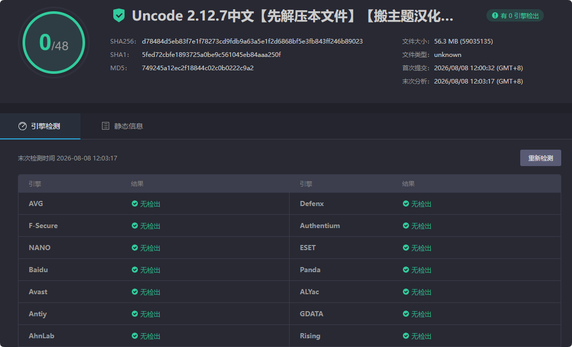572x347 pixels.
Task: Click the green check icon in Panda row
Action: [405, 270]
